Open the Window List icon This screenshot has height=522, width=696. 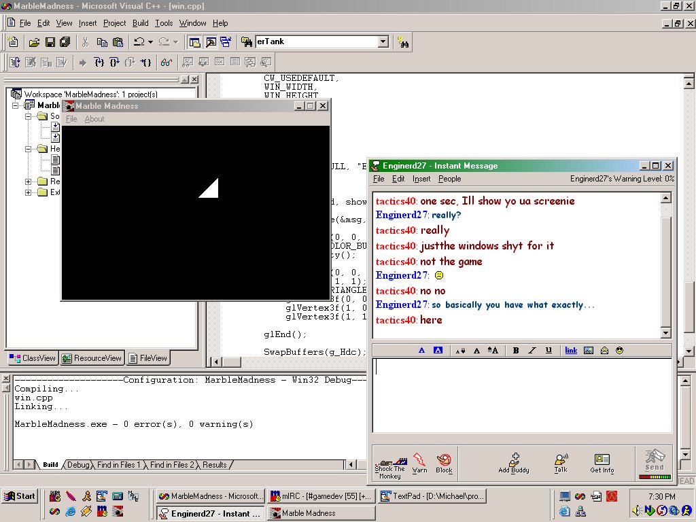(x=226, y=42)
